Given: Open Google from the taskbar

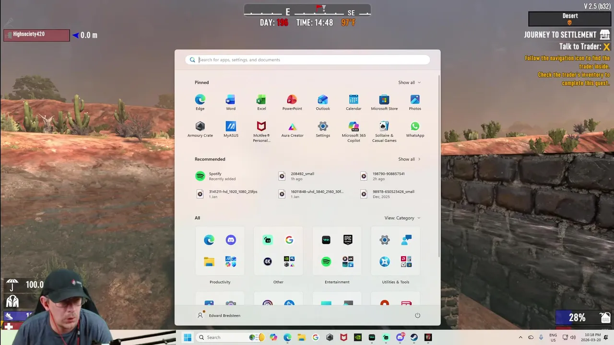Looking at the screenshot, I should tap(315, 337).
